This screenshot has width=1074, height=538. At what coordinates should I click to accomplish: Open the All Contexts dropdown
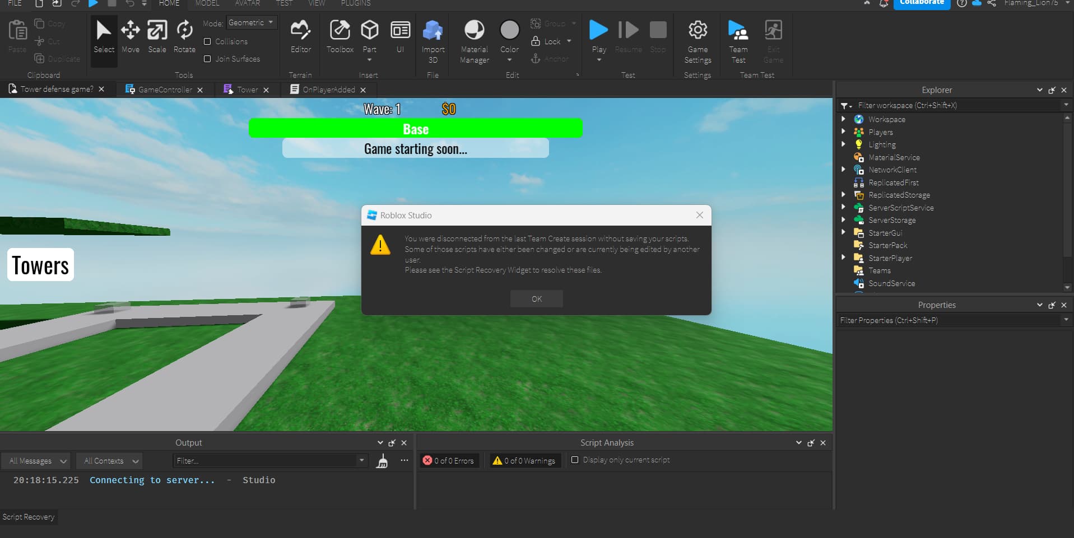(x=110, y=461)
